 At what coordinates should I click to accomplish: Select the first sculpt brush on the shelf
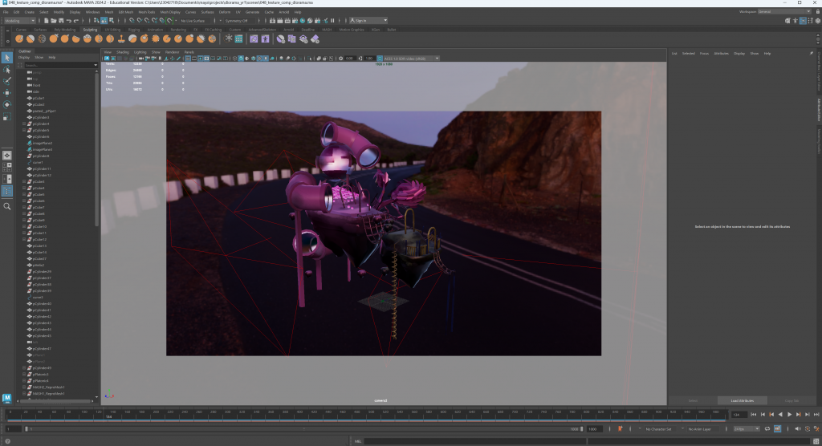pyautogui.click(x=19, y=39)
